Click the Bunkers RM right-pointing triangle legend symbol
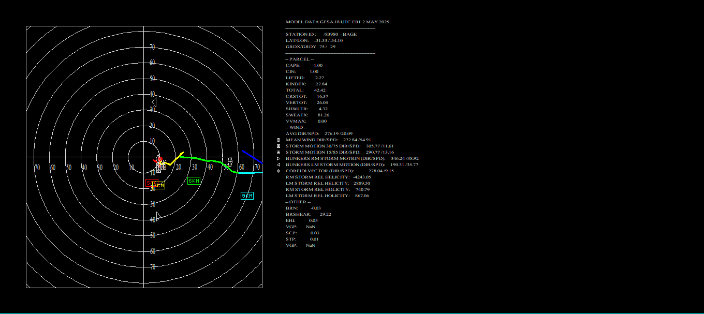This screenshot has height=314, width=704. coord(278,158)
